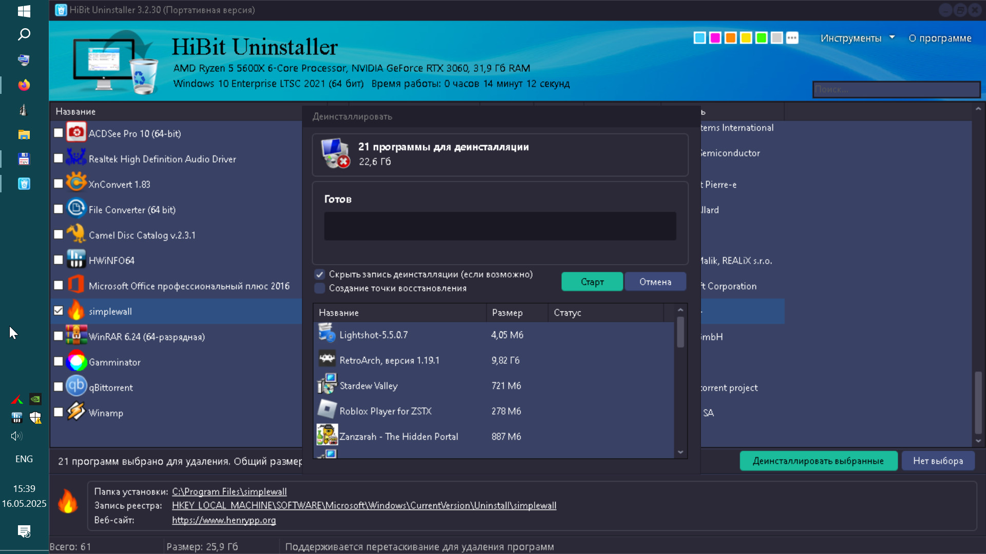
Task: Uncheck hide uninstall entry option
Action: (x=319, y=274)
